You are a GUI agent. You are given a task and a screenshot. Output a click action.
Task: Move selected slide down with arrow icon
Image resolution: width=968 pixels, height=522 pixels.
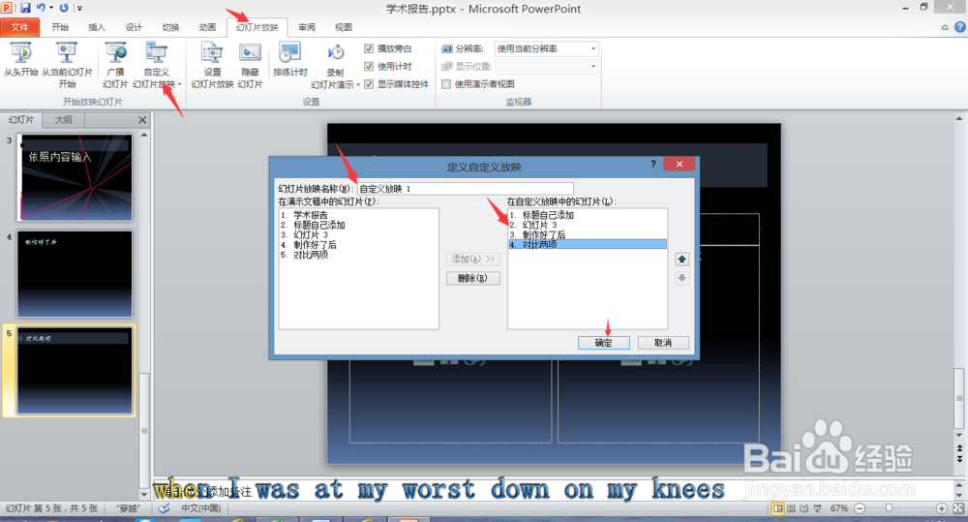[682, 278]
